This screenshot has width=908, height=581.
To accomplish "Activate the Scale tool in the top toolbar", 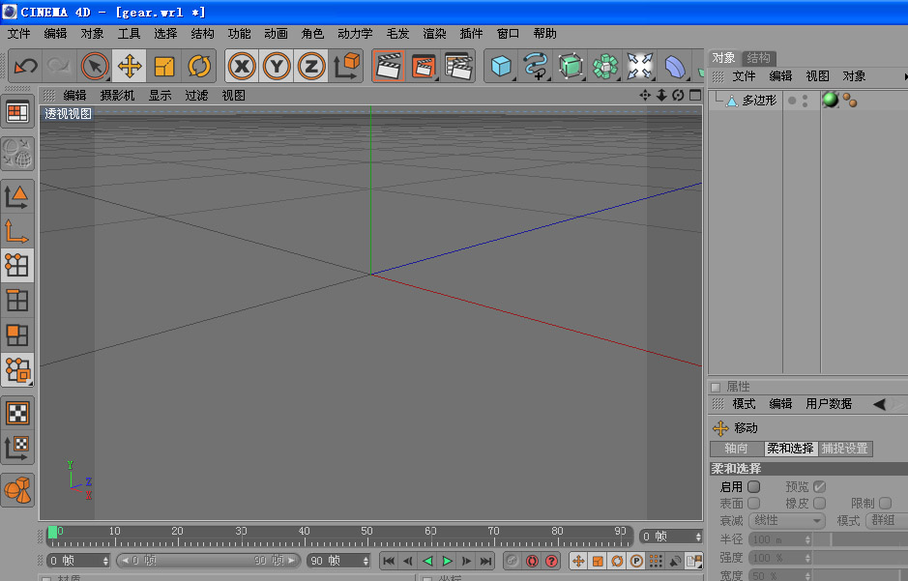I will [164, 66].
